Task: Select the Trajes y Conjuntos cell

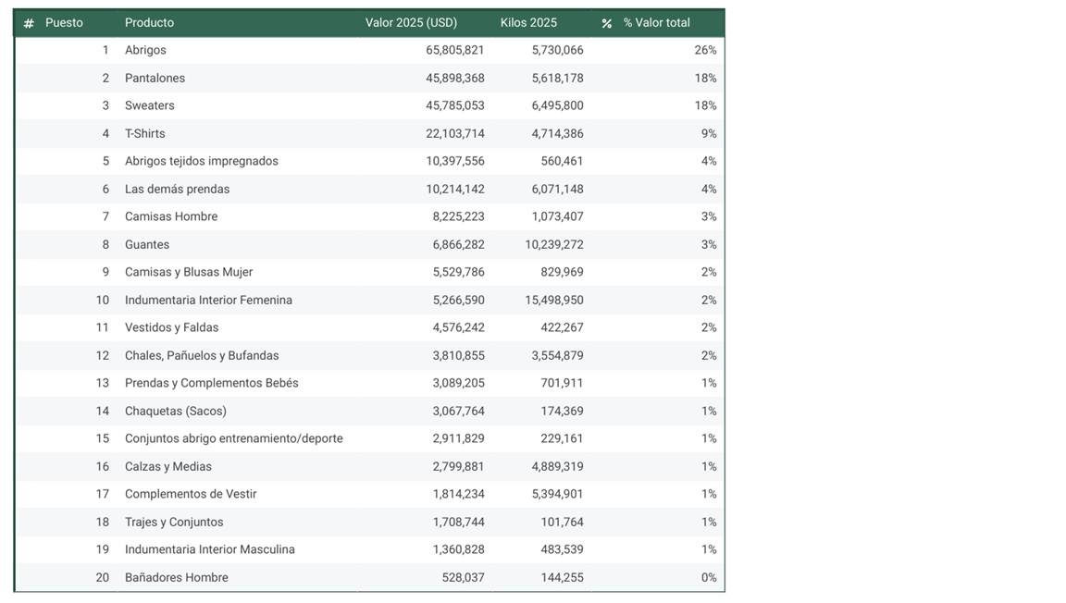Action: pos(174,523)
